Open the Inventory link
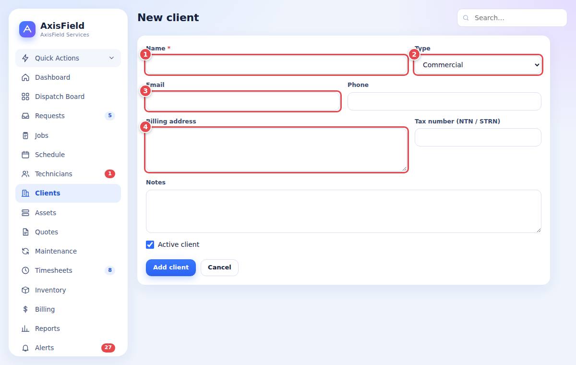576x365 pixels. coord(68,290)
